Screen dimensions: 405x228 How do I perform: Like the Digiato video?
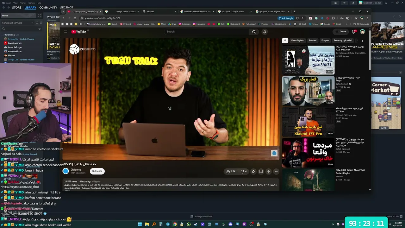(x=231, y=171)
